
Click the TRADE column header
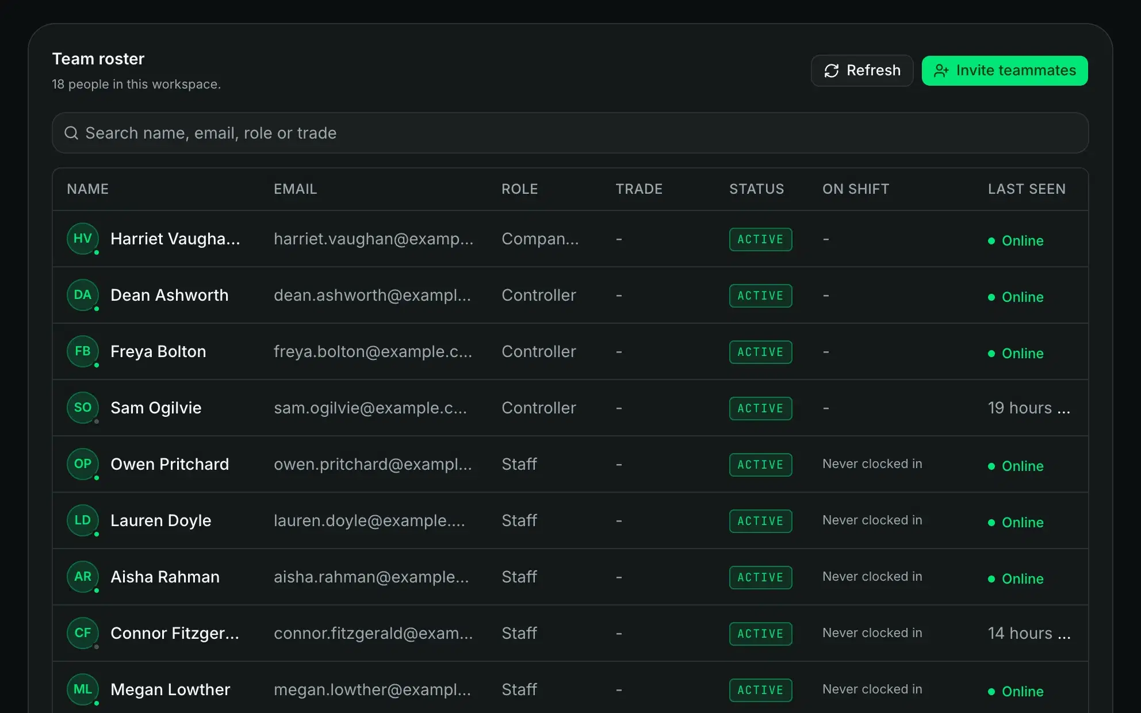tap(639, 189)
